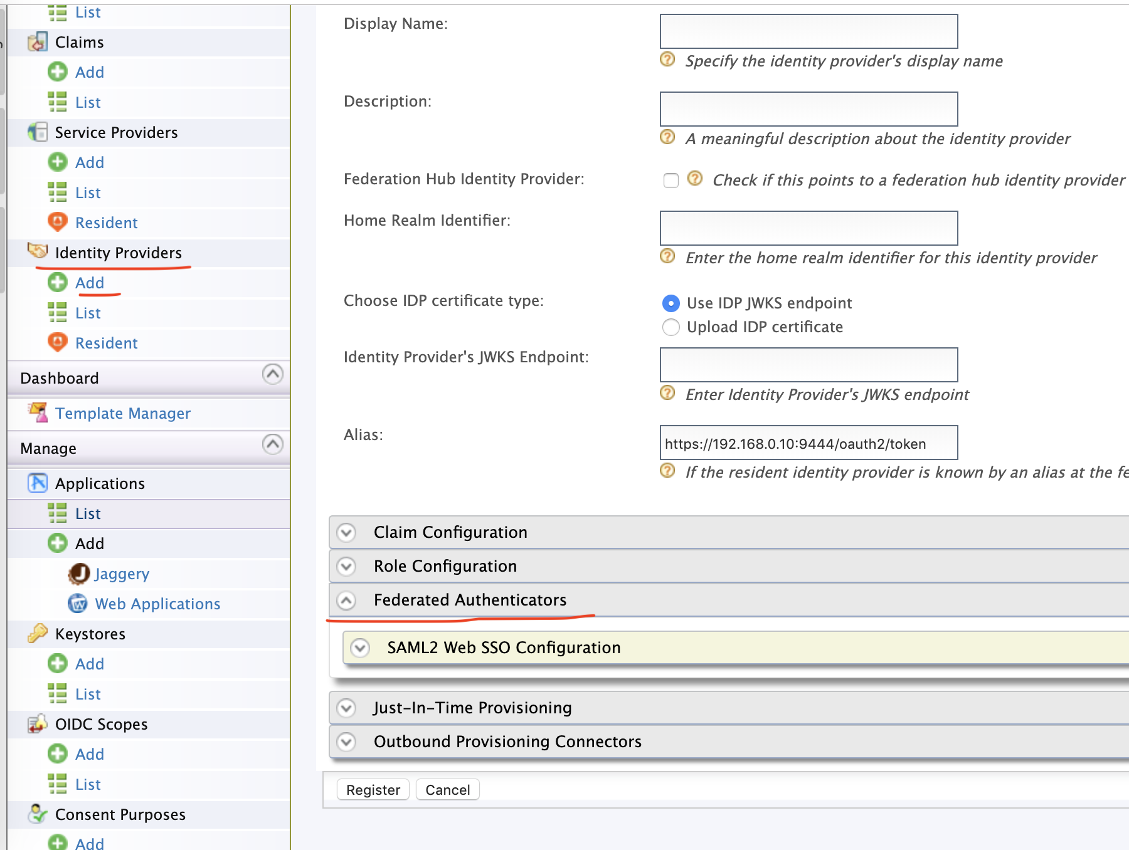The height and width of the screenshot is (850, 1129).
Task: Select Upload IDP certificate option
Action: tap(671, 327)
